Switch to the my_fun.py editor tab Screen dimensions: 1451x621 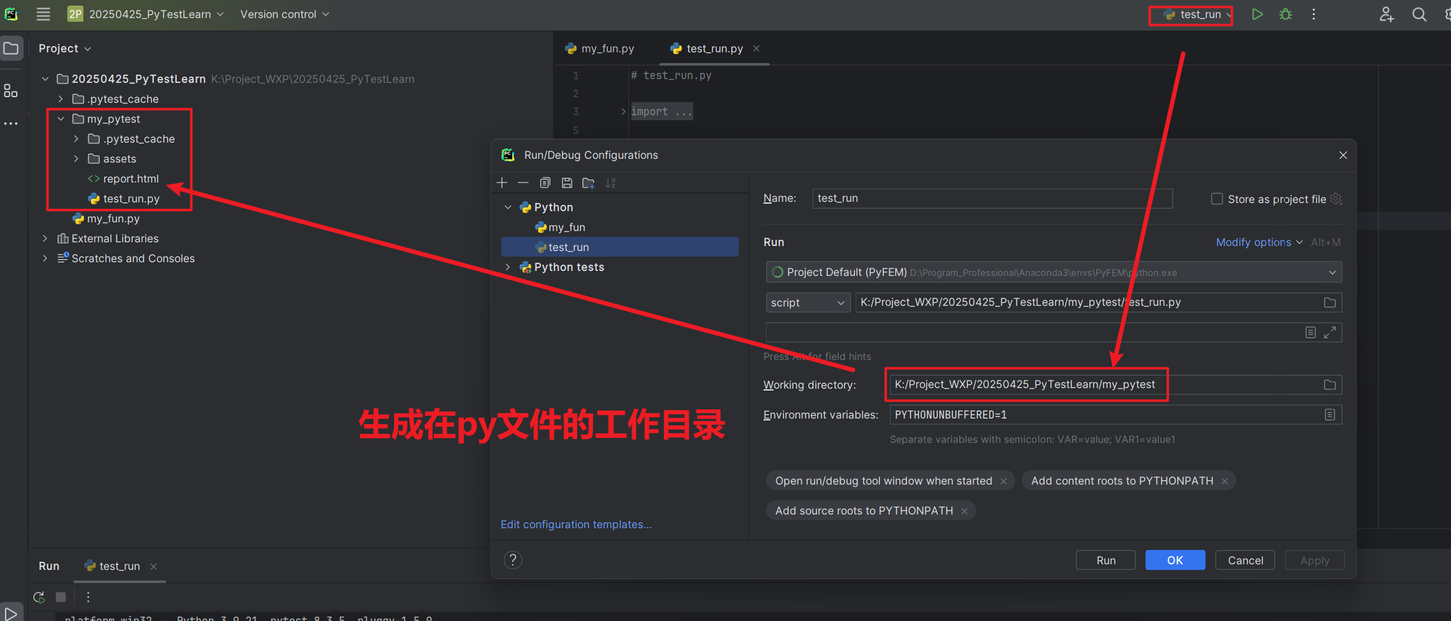point(599,49)
